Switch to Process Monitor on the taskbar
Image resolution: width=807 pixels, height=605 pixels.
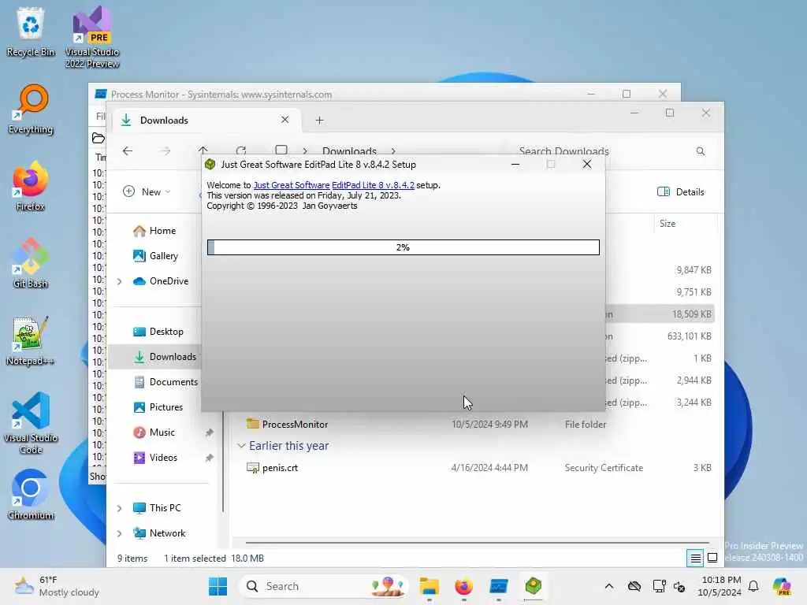coord(499,586)
